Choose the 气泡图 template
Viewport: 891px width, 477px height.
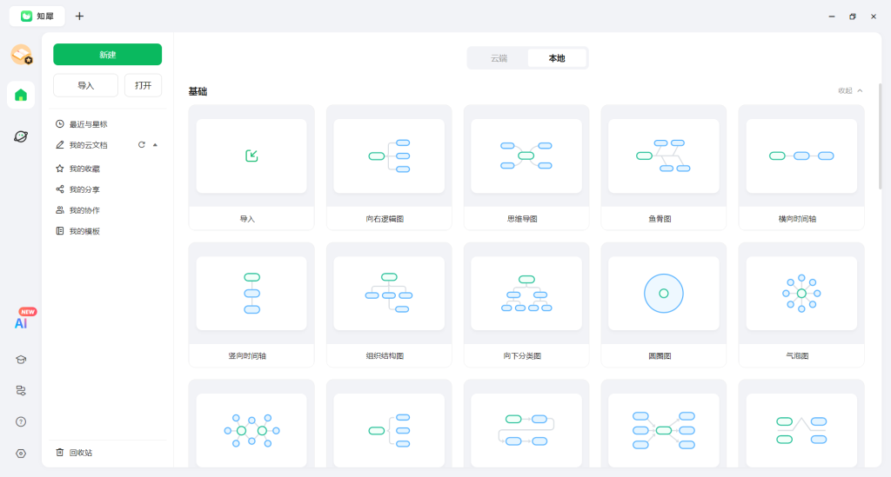click(x=801, y=305)
